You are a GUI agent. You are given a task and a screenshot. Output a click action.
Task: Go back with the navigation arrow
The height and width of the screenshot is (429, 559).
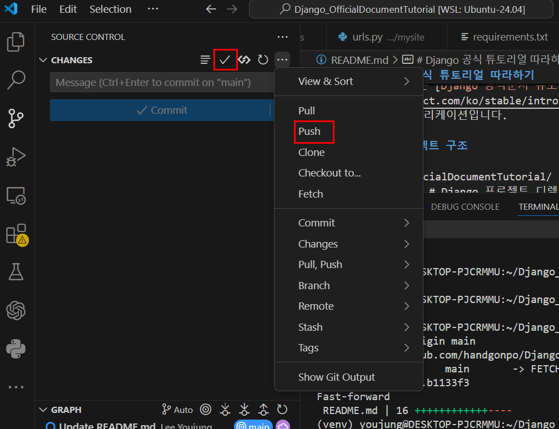point(211,9)
